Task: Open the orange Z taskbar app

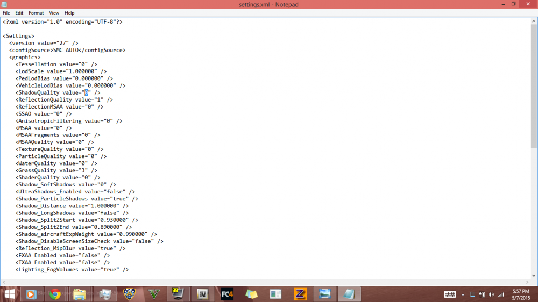Action: pos(300,294)
